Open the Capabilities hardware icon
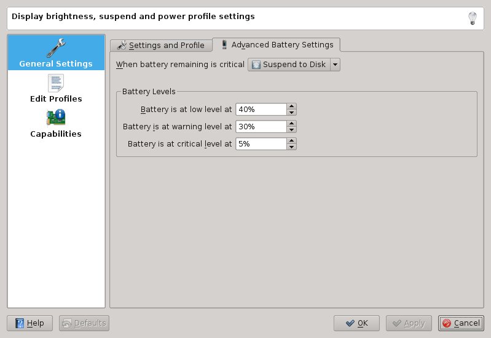Image resolution: width=491 pixels, height=338 pixels. 56,117
